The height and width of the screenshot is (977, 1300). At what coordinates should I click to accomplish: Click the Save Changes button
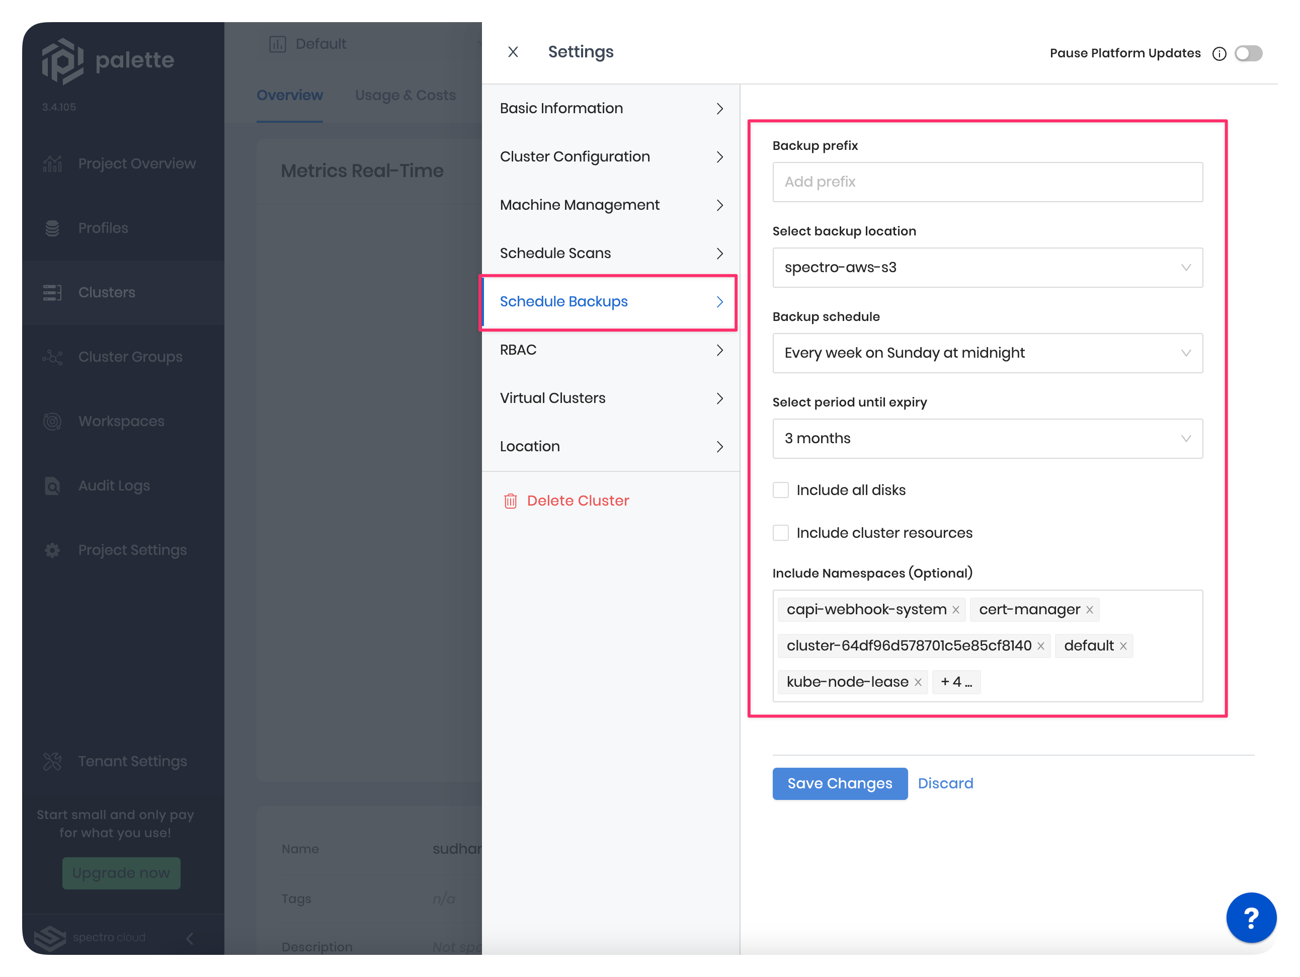click(839, 783)
